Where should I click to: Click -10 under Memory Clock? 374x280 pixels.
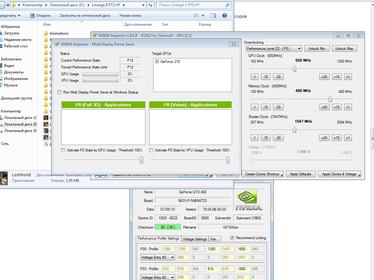coord(266,107)
